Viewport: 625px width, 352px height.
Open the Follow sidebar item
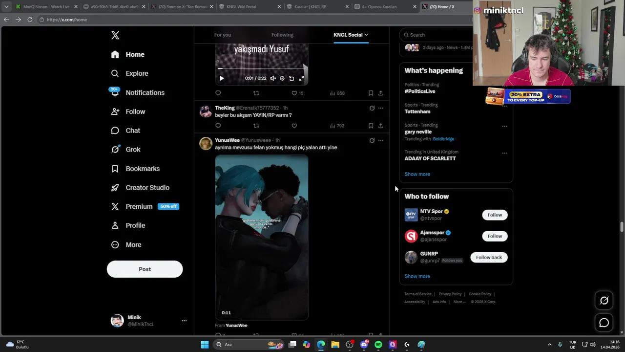click(128, 111)
